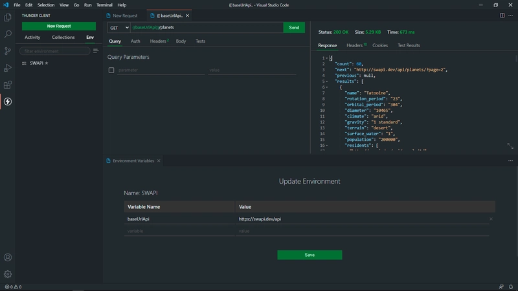Click the VS Code logo icon
The width and height of the screenshot is (518, 291).
pos(6,5)
